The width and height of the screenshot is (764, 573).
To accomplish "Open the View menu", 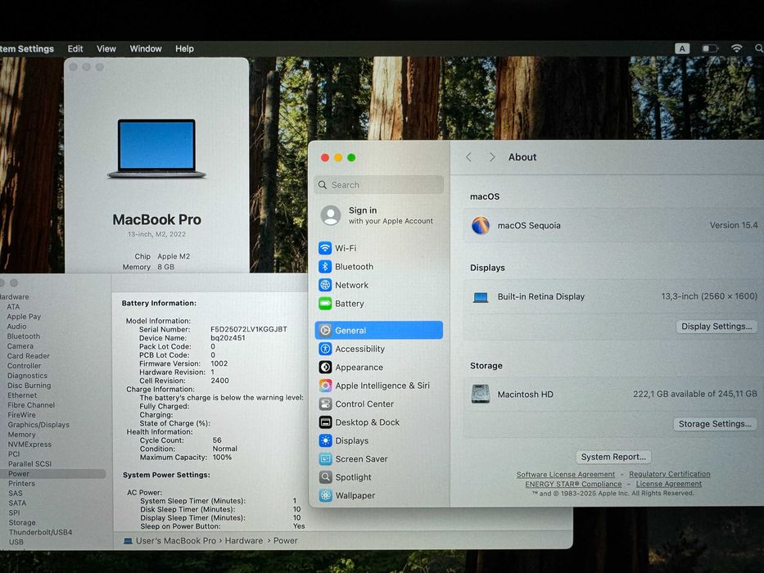I will point(106,49).
